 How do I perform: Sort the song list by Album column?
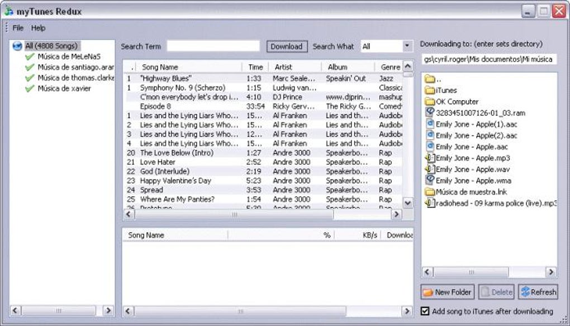(348, 67)
